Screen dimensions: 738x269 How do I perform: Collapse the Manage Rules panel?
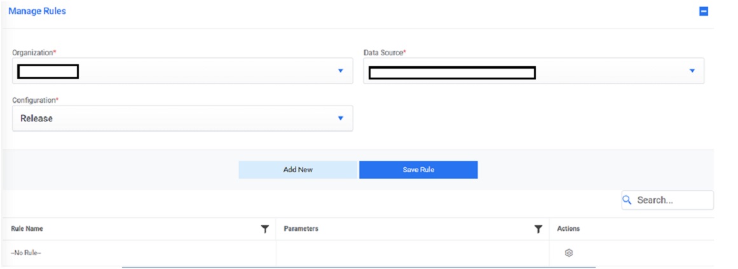(704, 11)
